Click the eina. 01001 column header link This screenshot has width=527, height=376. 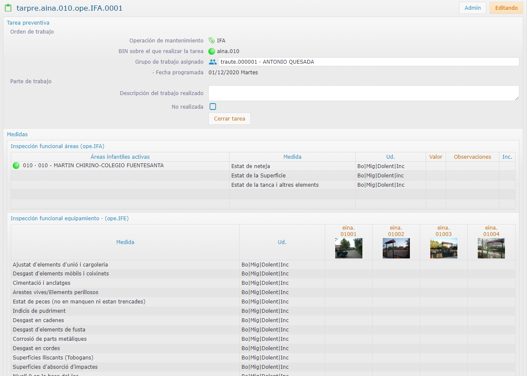point(349,231)
